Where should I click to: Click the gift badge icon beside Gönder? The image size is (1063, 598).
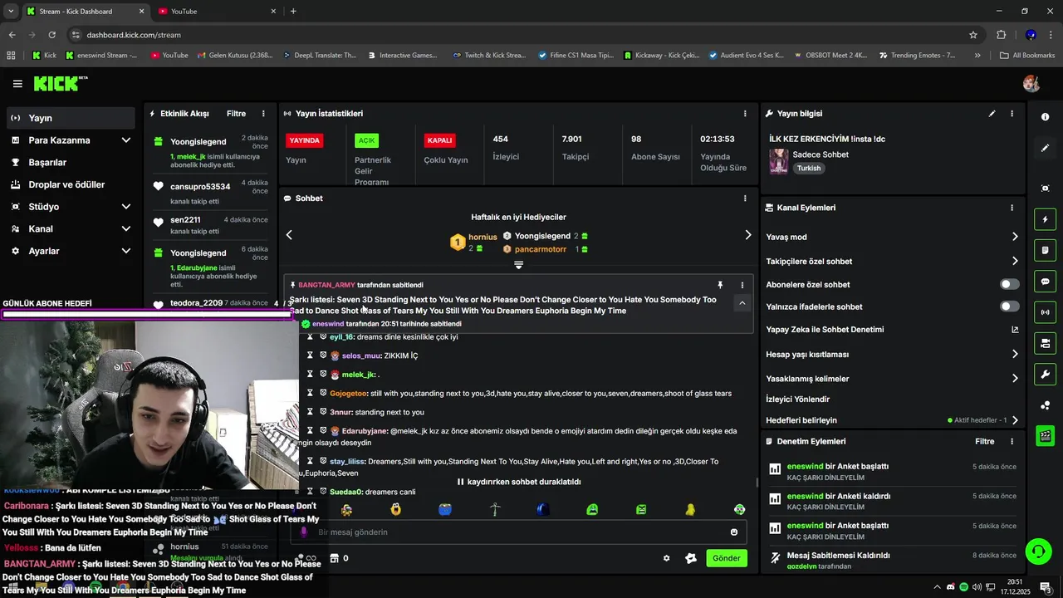coord(690,558)
